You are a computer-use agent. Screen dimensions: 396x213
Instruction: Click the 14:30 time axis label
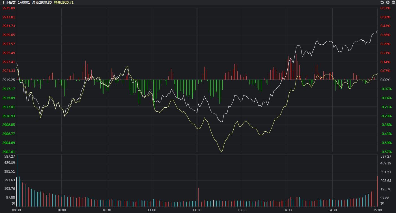click(x=332, y=210)
